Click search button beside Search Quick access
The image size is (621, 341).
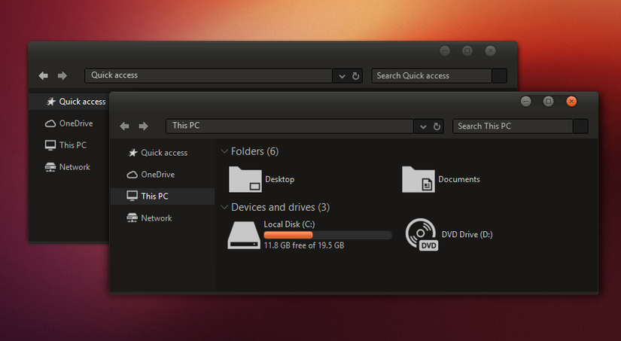point(499,76)
